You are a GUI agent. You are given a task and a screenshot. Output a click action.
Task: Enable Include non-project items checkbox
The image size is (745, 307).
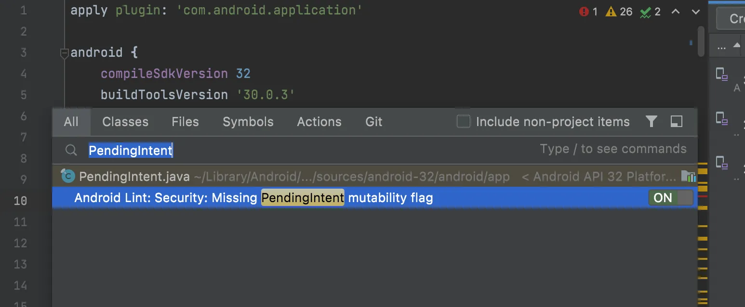pos(464,122)
